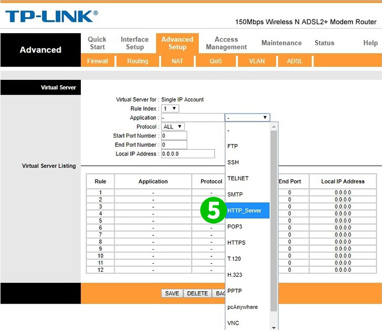Choose SMTP from the application list
This screenshot has width=382, height=330.
(247, 194)
